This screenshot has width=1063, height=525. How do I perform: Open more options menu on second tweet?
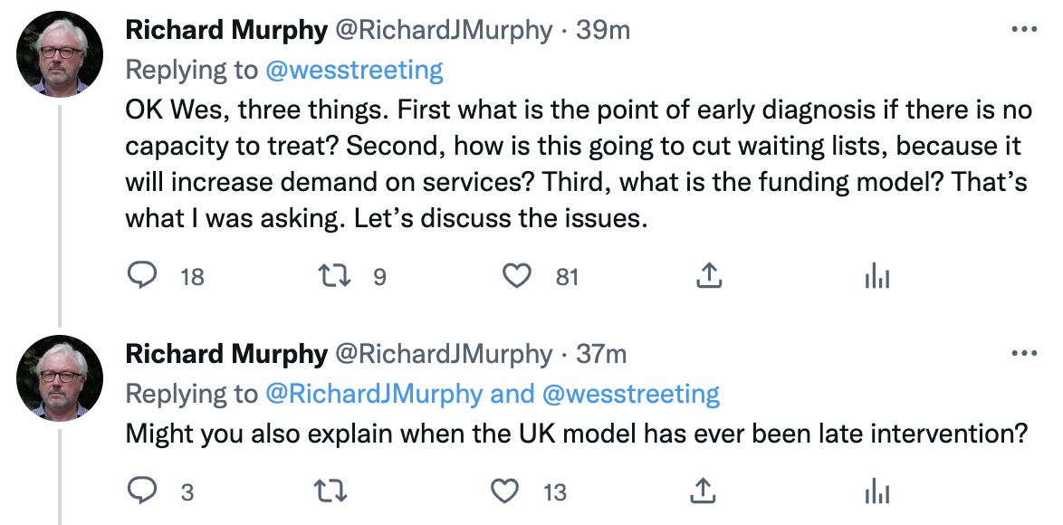1023,354
